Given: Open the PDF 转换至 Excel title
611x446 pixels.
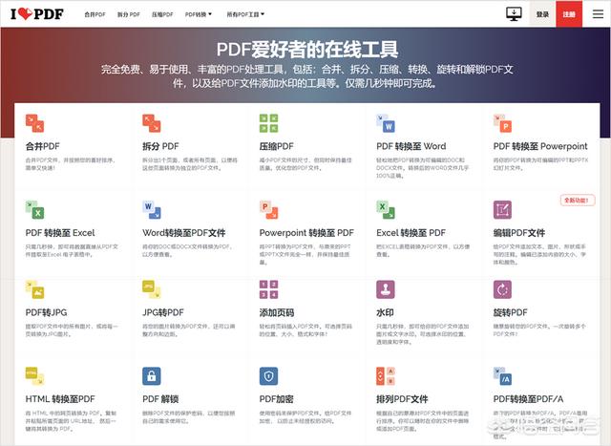Looking at the screenshot, I should pyautogui.click(x=60, y=233).
